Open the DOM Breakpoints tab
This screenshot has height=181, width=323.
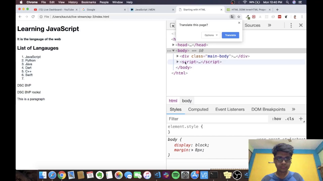(268, 109)
